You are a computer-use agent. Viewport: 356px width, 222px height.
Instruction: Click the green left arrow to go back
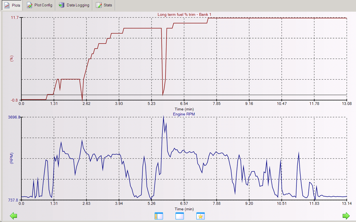tap(13, 216)
